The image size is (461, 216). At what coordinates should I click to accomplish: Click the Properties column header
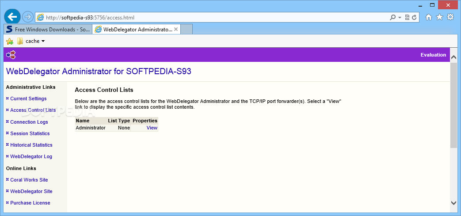pos(145,121)
